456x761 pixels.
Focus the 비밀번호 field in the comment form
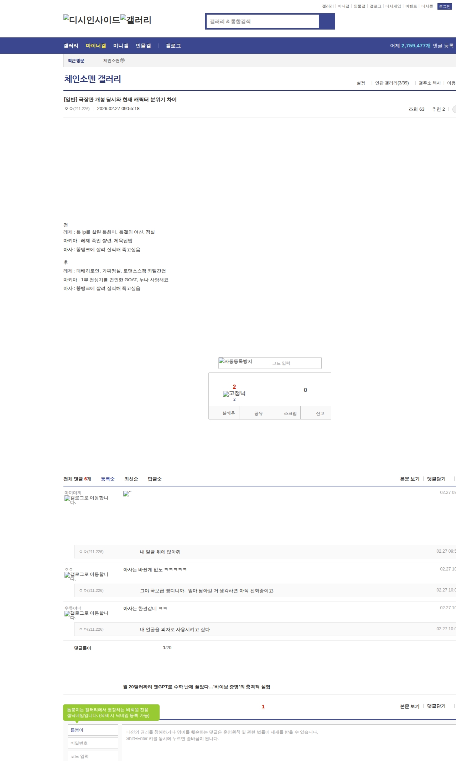[93, 743]
